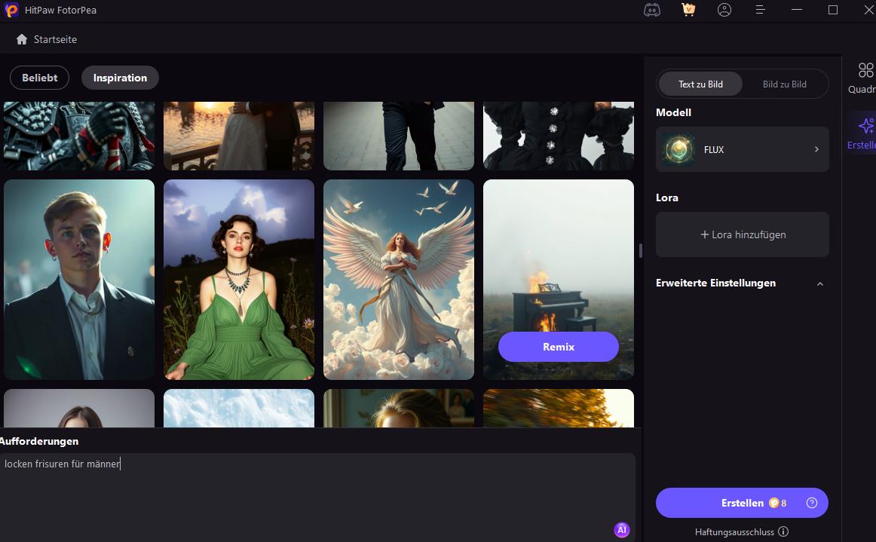Open the hamburger menu in title bar
The width and height of the screenshot is (876, 542).
[761, 10]
